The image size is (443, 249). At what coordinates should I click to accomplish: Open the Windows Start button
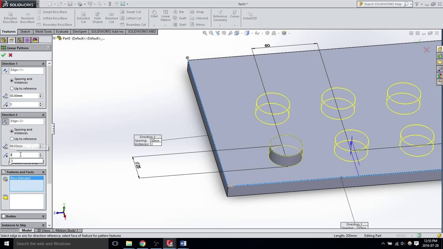tap(6, 243)
